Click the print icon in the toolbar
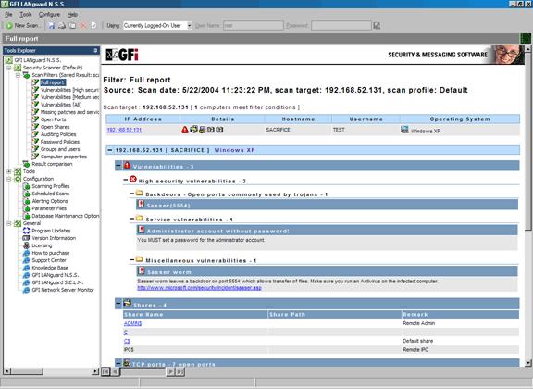Screen dimensions: 533x389 [x=62, y=26]
